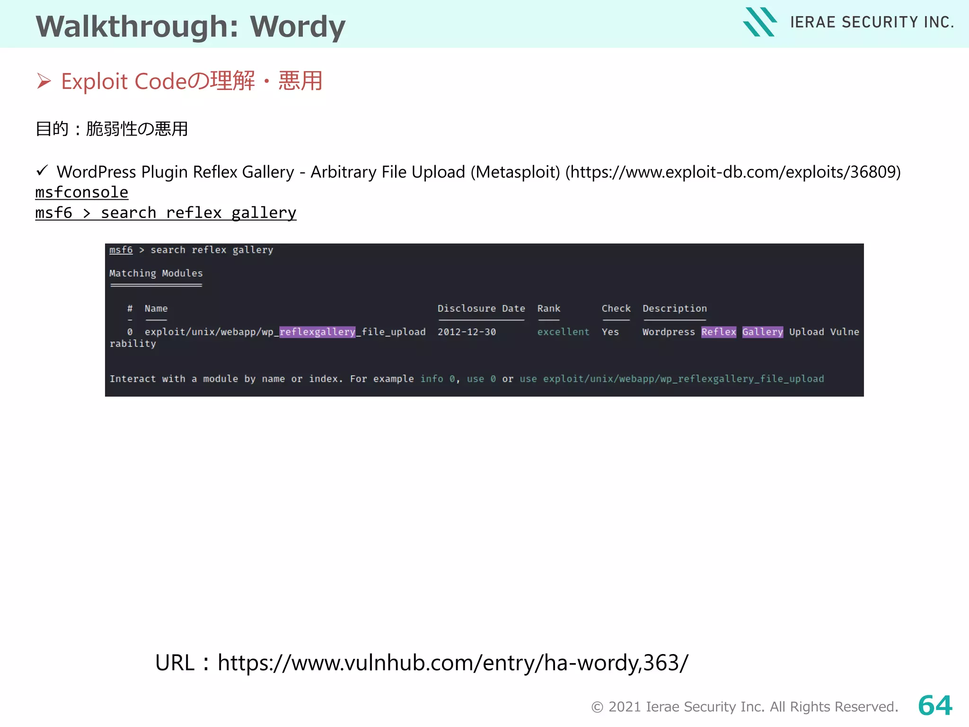969x727 pixels.
Task: Click the module path 'exploit/unix/webapp/wp_reflexgallery_file_upload' in row 0
Action: click(285, 332)
